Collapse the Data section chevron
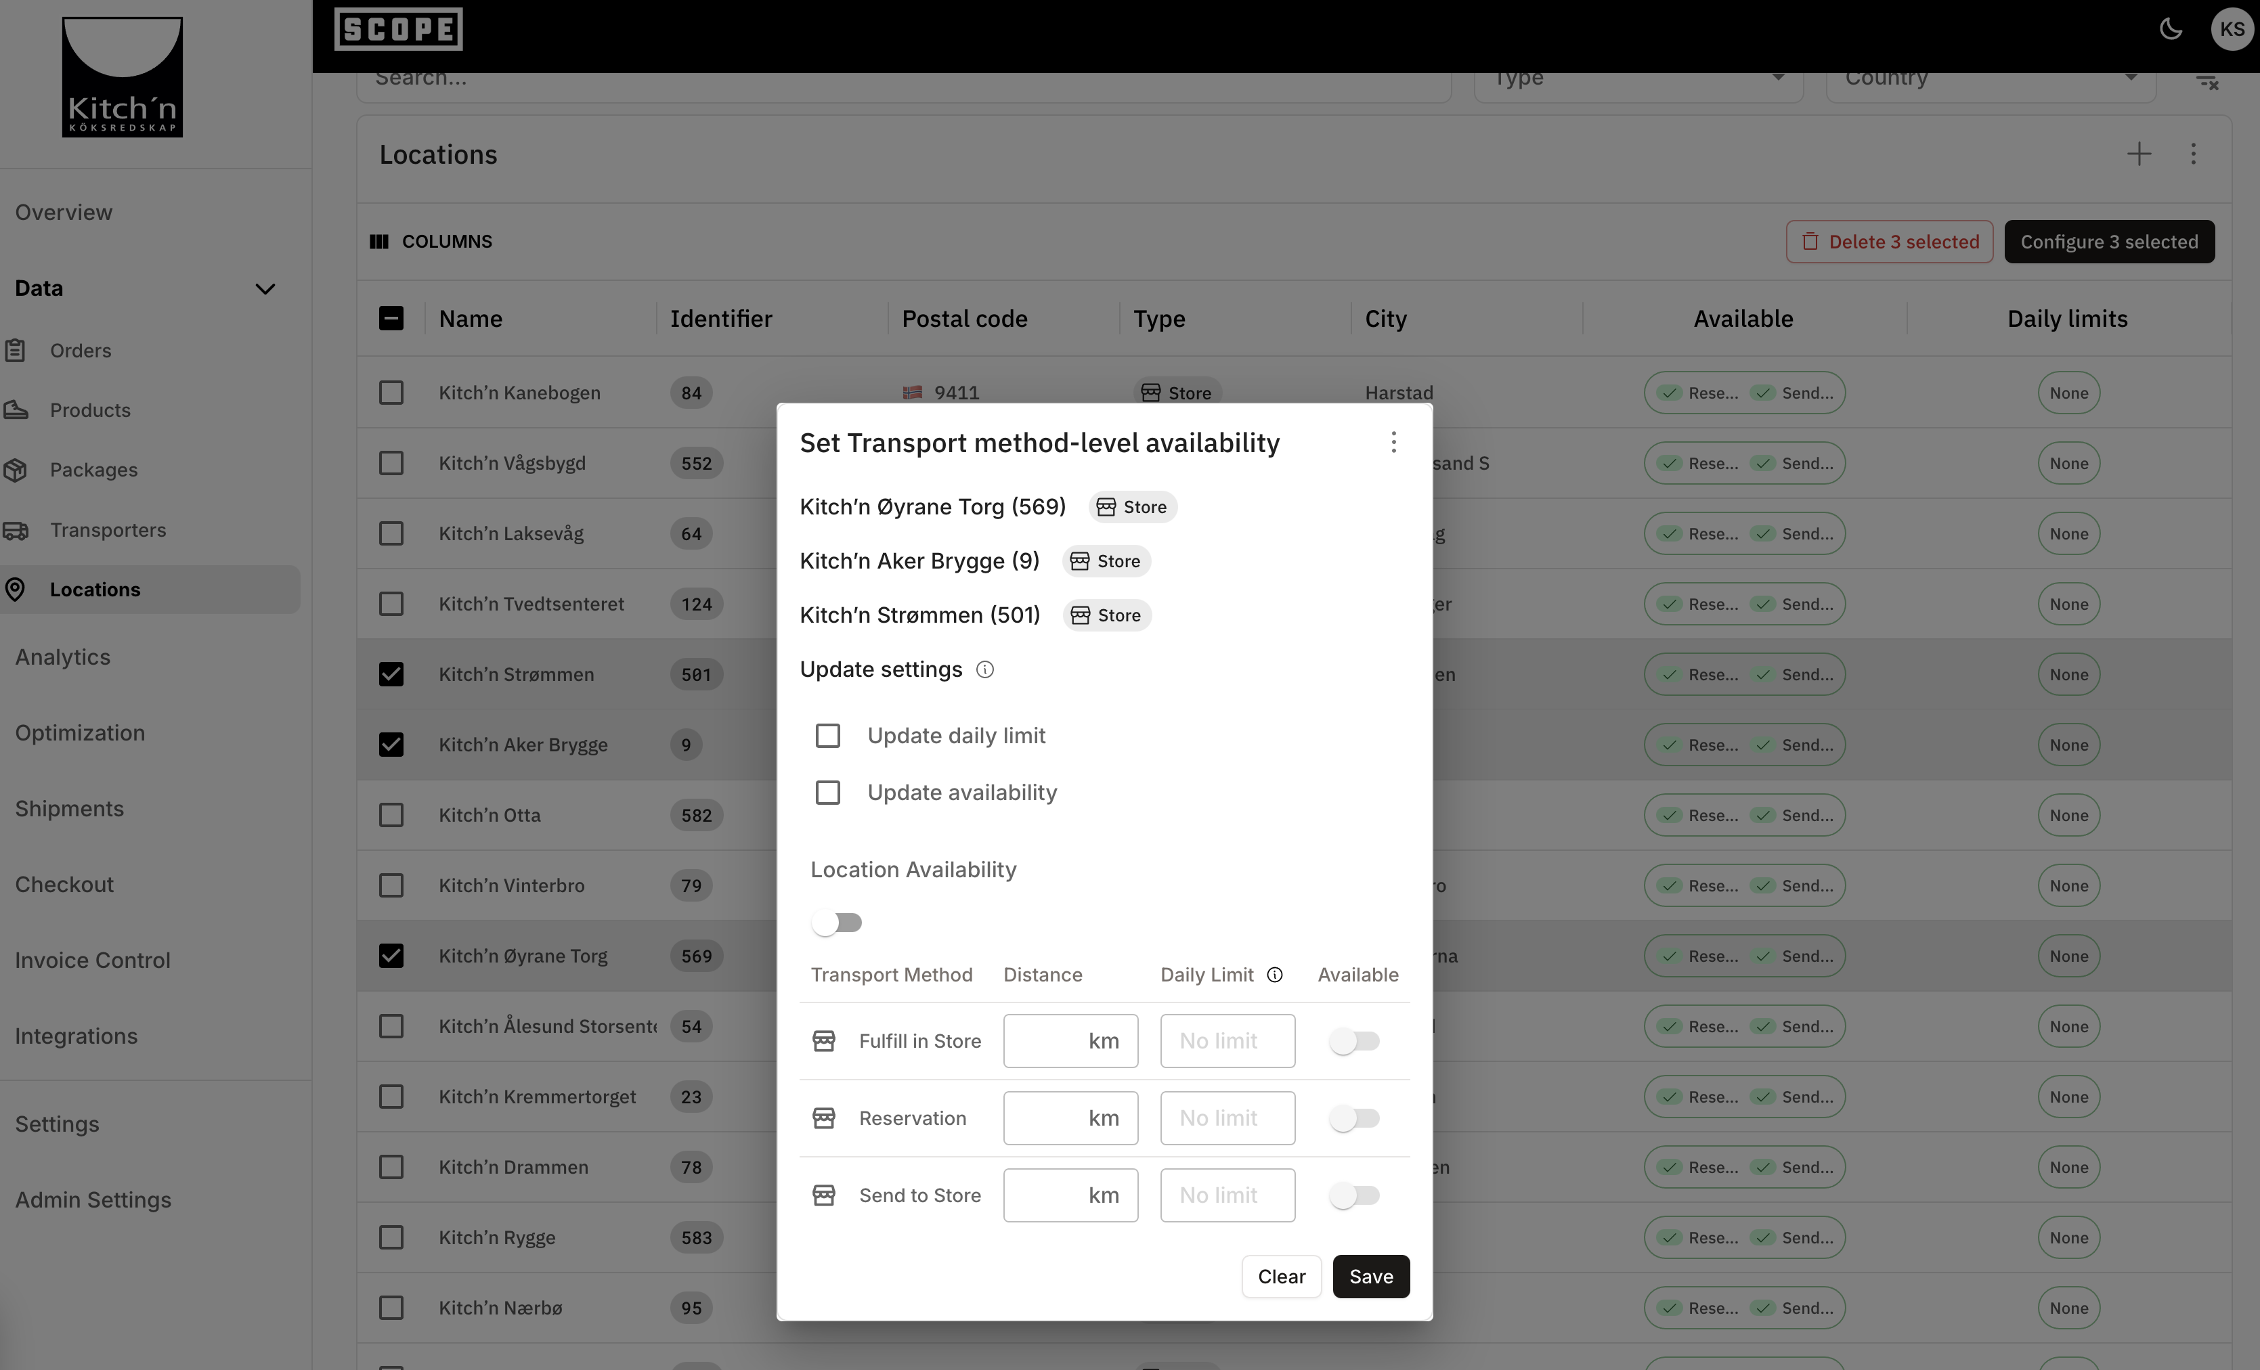 (x=265, y=289)
